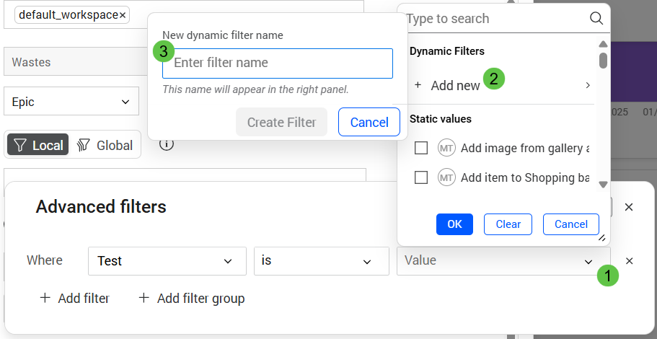Cancel the value picker
This screenshot has width=657, height=339.
(x=571, y=224)
